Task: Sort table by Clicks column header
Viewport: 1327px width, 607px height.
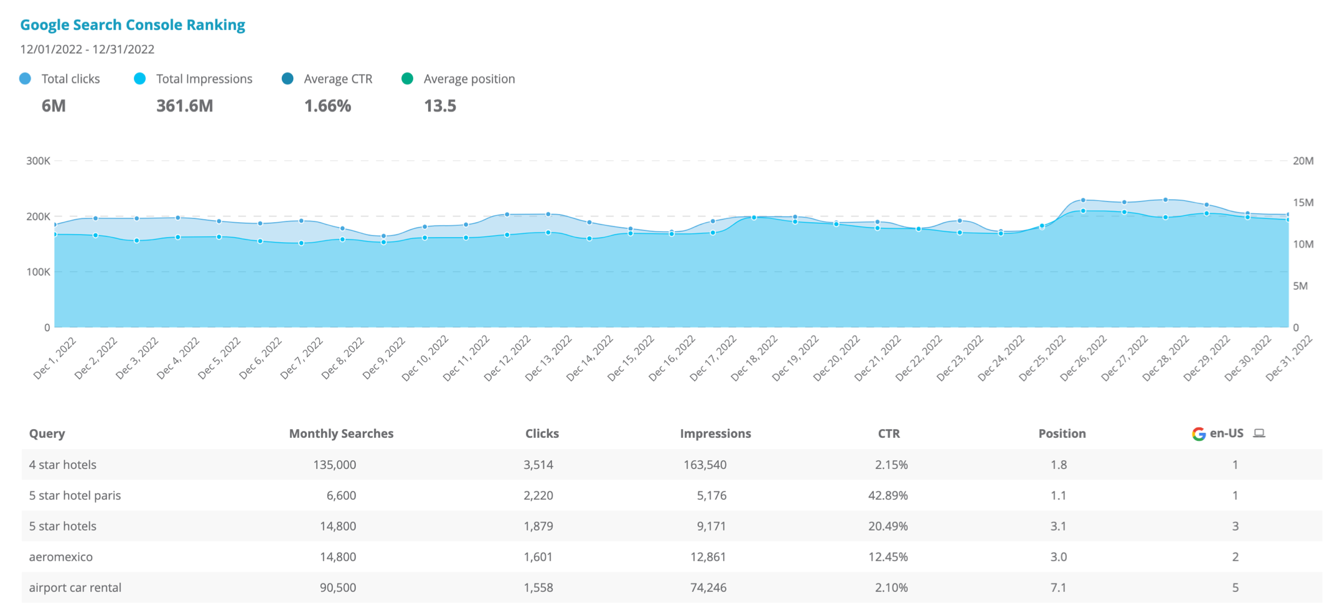Action: (542, 433)
